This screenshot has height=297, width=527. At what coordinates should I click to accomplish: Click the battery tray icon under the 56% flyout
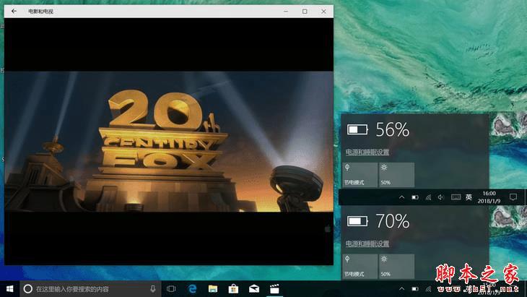[415, 197]
